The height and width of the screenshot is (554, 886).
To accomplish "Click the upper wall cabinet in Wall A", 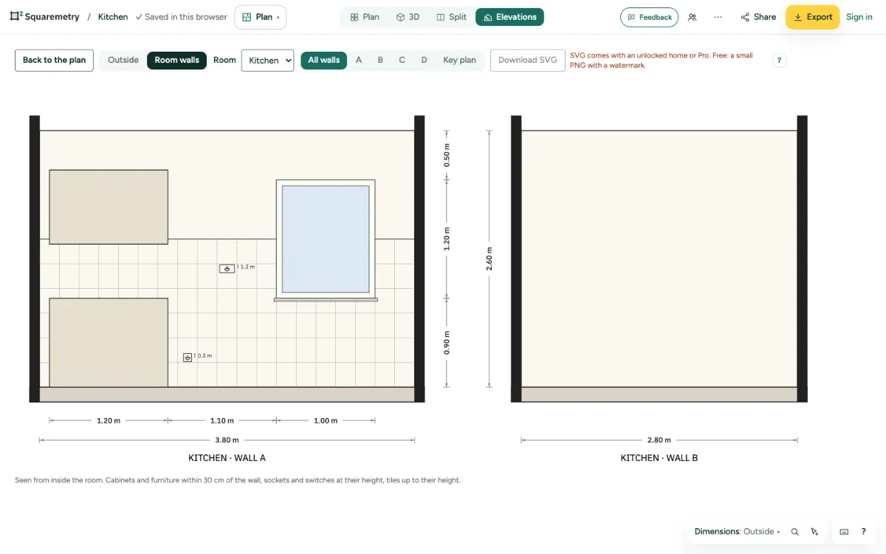I will [109, 207].
